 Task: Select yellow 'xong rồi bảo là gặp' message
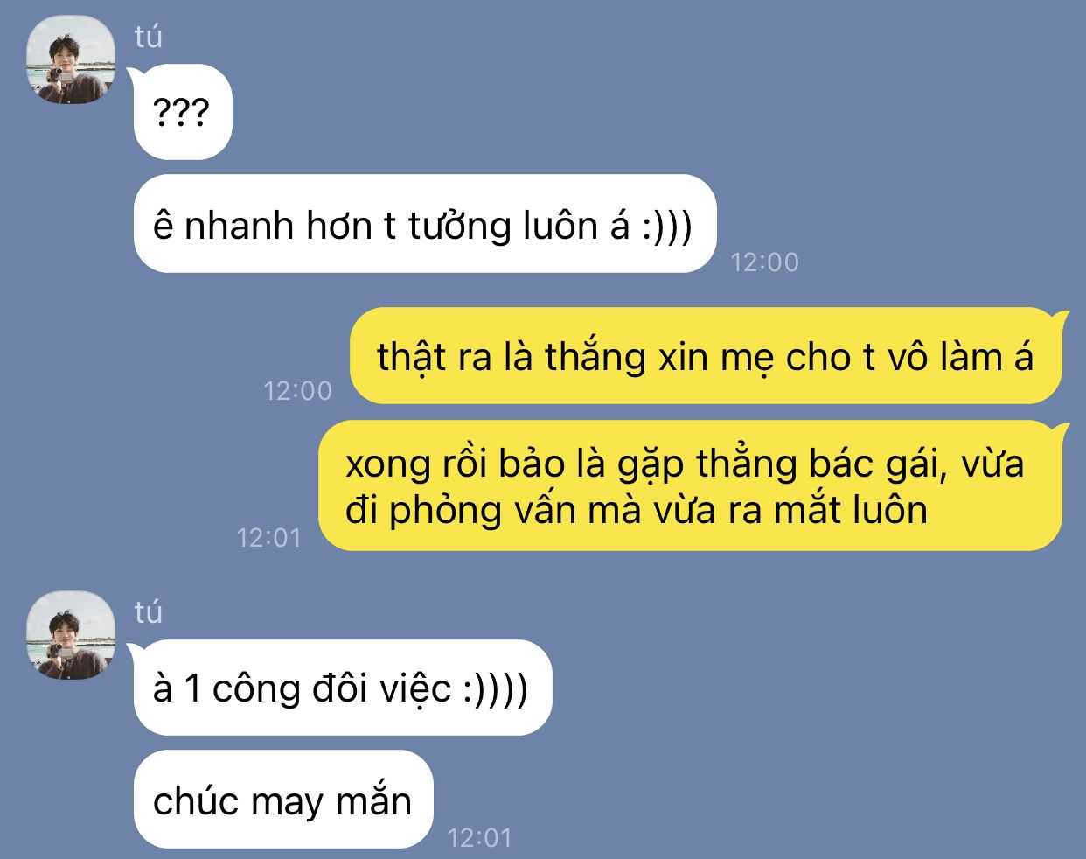click(x=690, y=485)
